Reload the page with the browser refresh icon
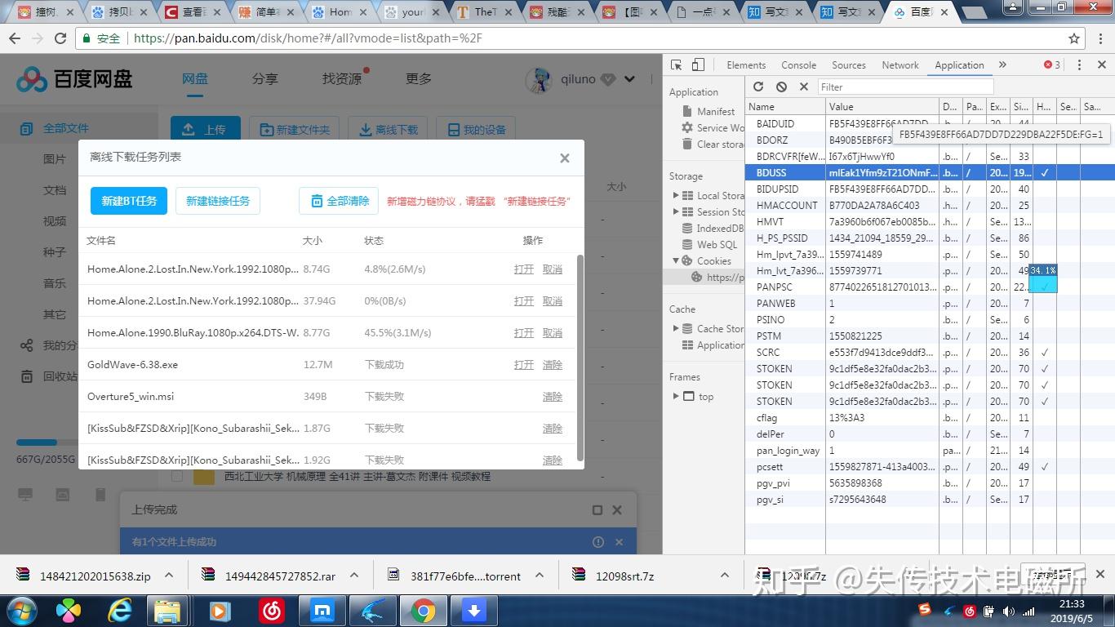This screenshot has height=627, width=1115. 60,38
